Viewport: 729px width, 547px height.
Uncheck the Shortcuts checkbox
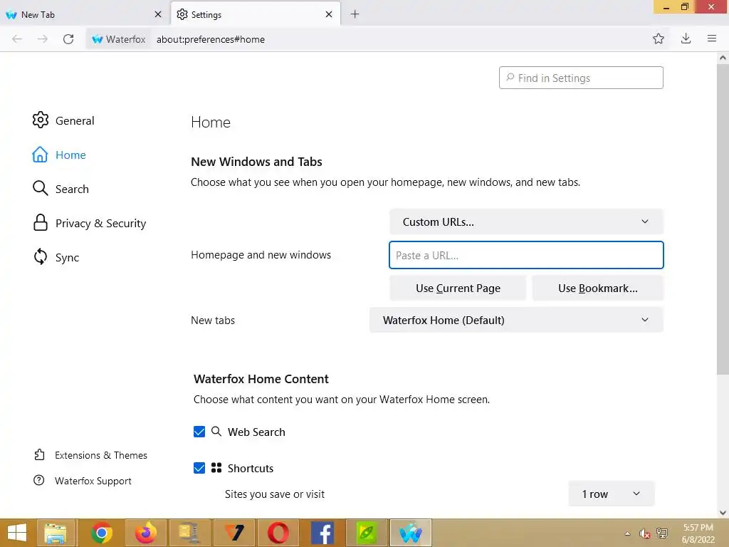click(x=199, y=468)
